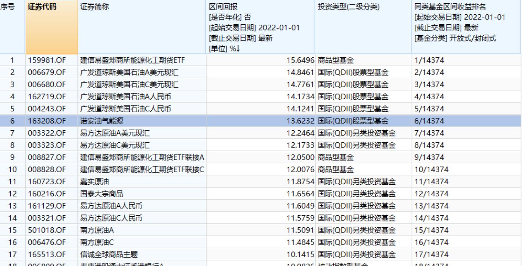
Task: Click fund name 易方达原油A美元现汇
Action: click(115, 133)
